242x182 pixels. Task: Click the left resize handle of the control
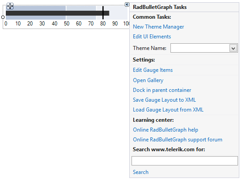(x=3, y=17)
